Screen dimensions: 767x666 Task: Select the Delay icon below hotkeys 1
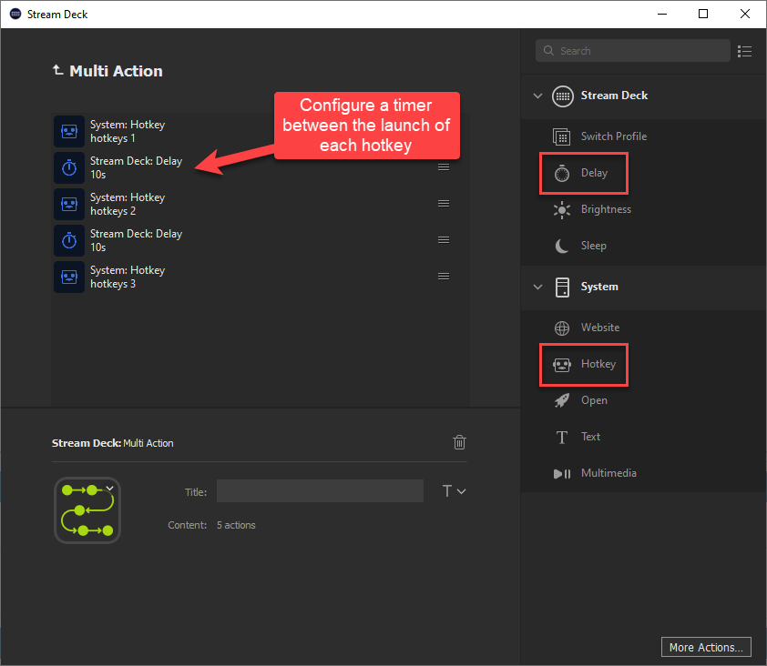(69, 167)
